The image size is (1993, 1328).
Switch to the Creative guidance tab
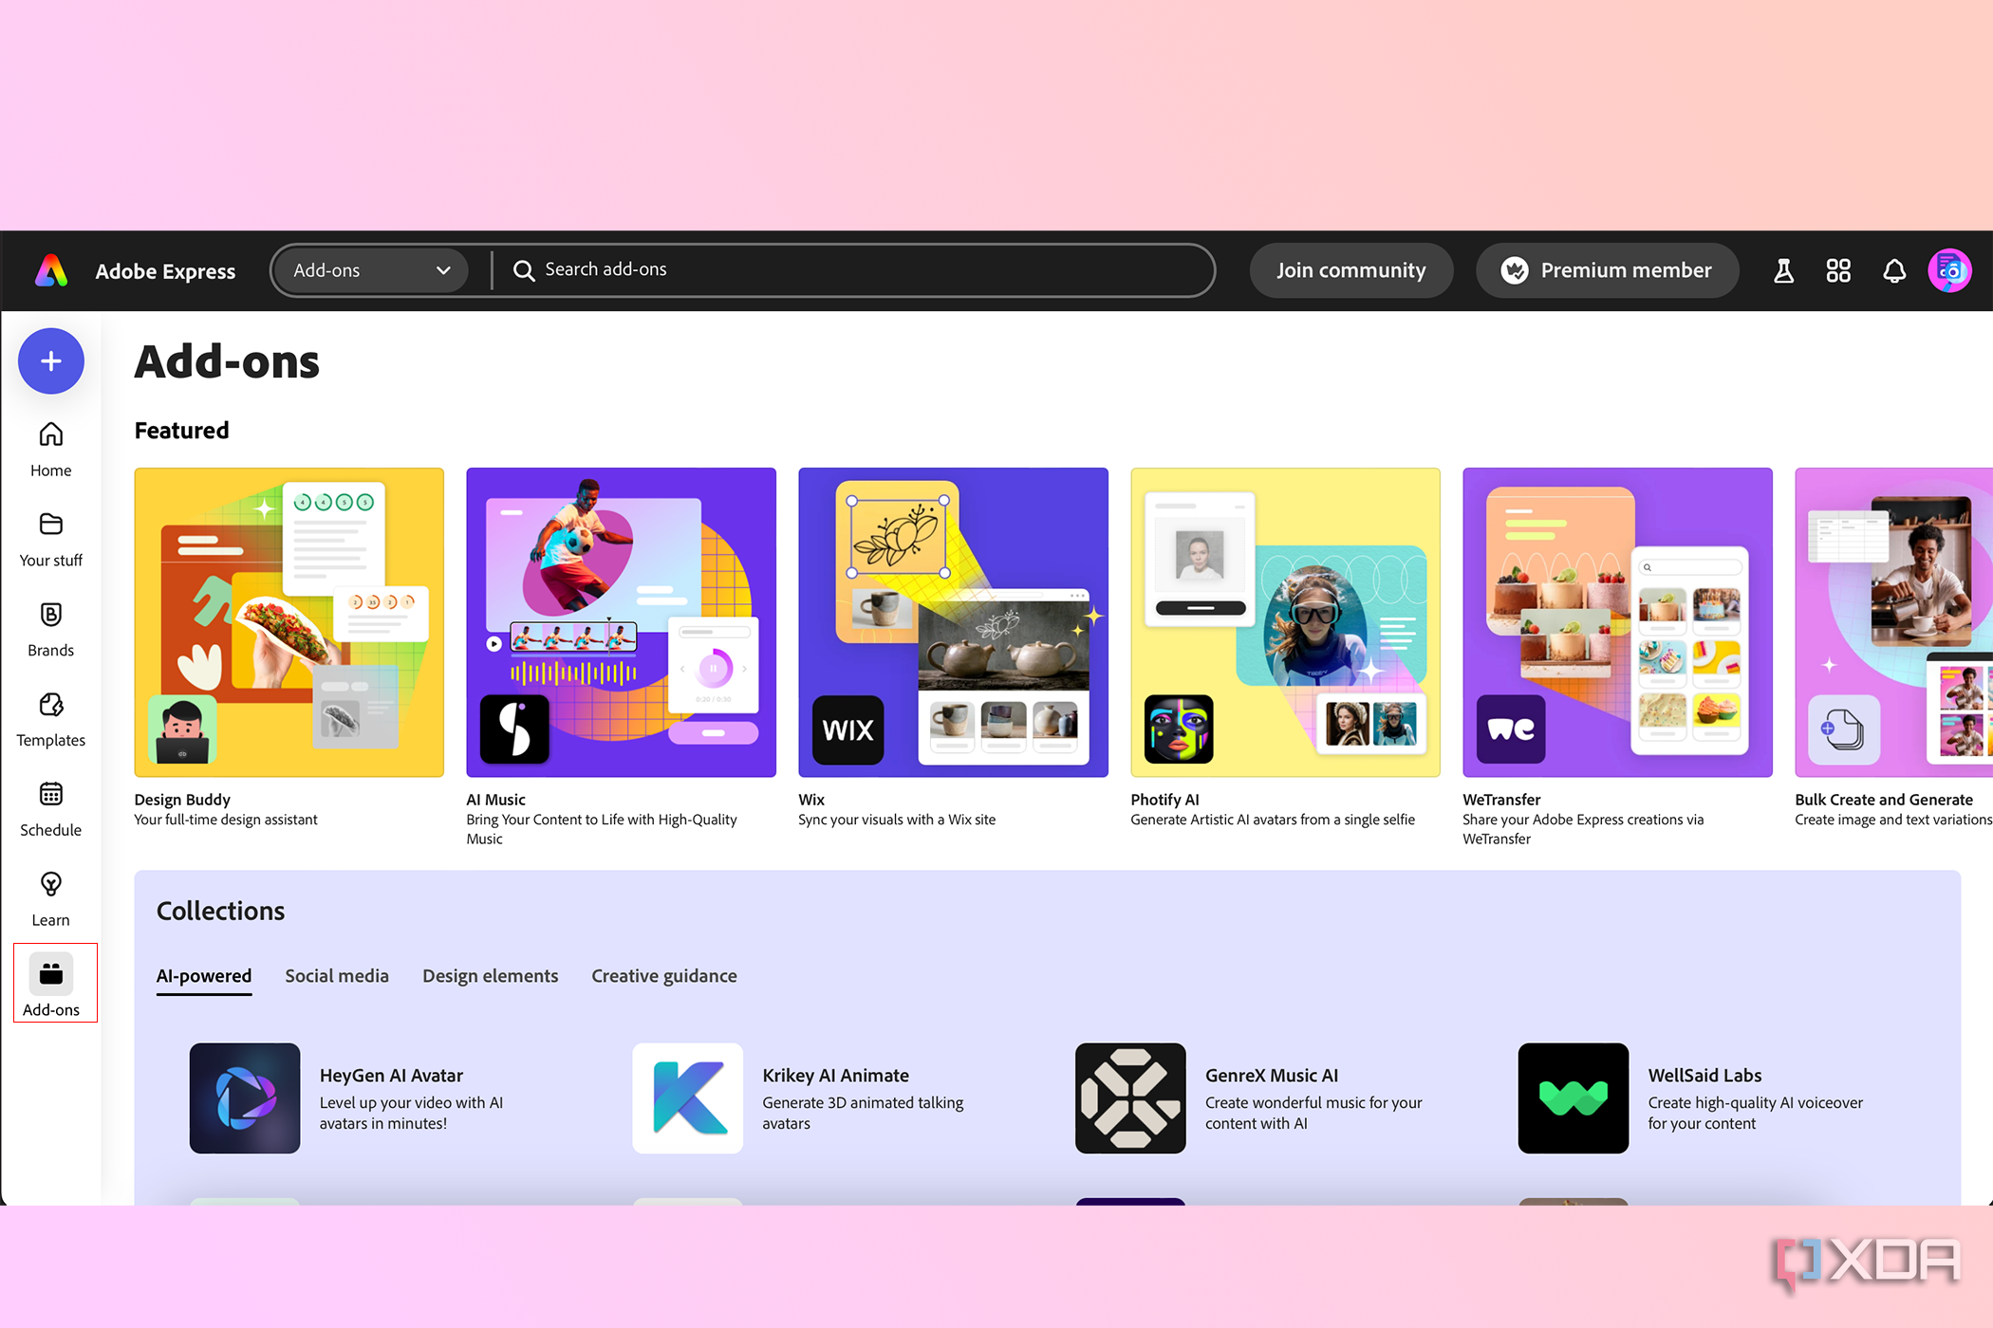tap(664, 976)
